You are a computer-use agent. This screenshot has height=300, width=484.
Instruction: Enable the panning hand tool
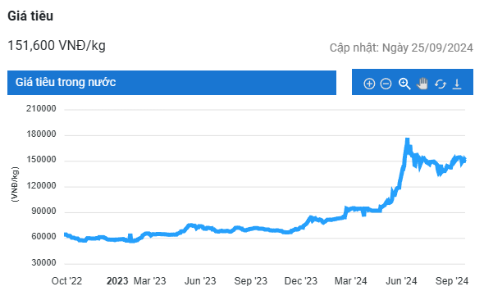pyautogui.click(x=422, y=84)
